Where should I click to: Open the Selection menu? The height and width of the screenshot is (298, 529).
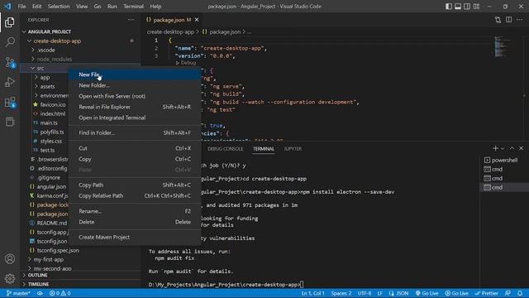click(x=59, y=7)
